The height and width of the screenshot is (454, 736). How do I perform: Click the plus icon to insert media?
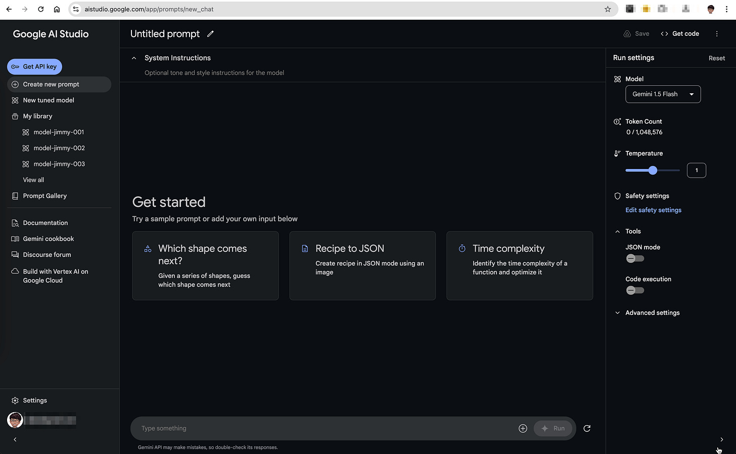[523, 428]
